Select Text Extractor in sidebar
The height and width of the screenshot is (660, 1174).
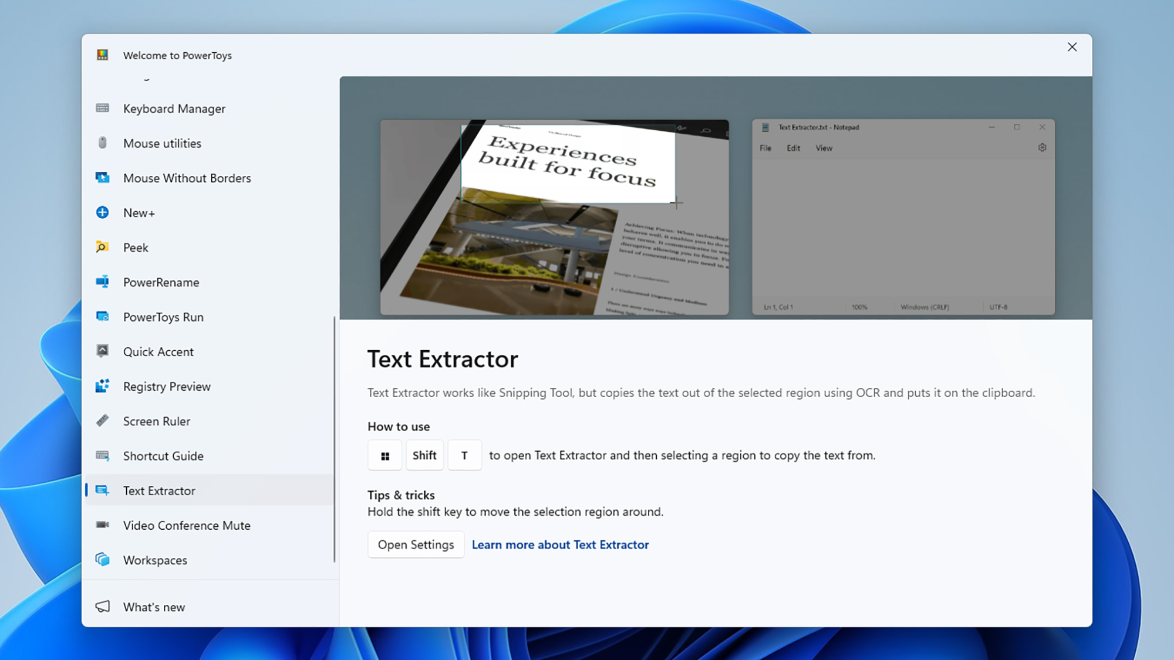click(159, 490)
